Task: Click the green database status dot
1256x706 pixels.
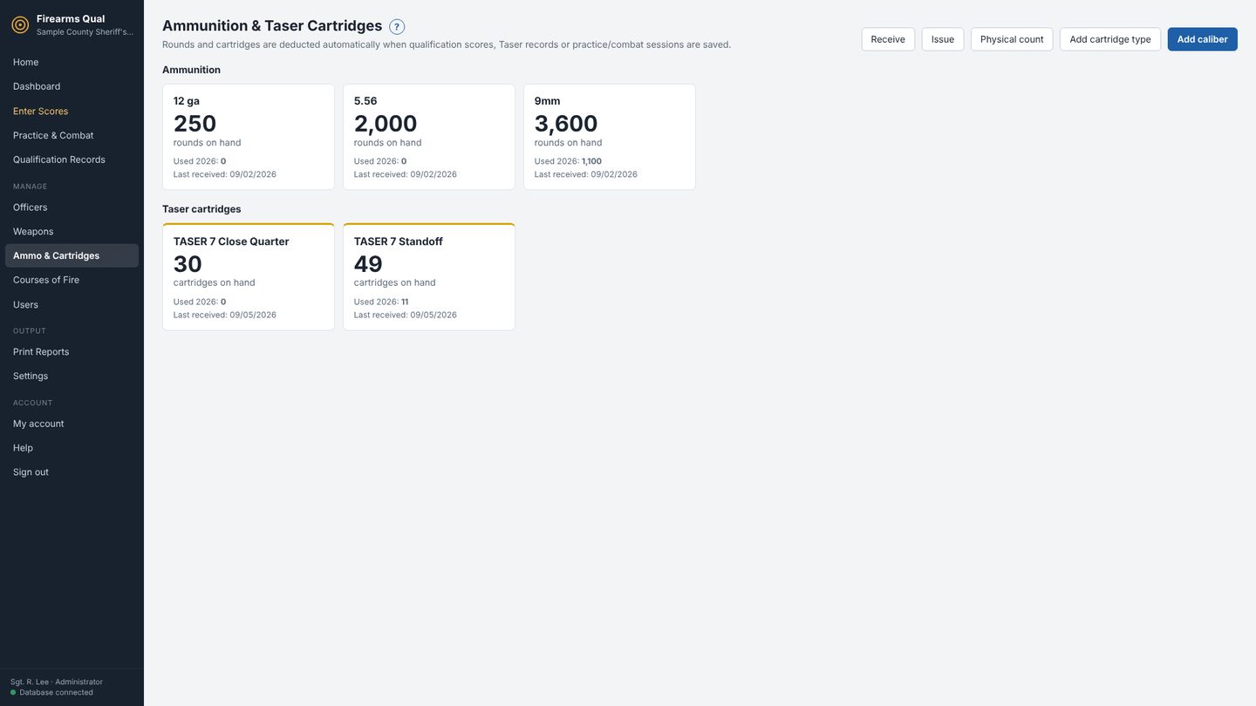Action: point(13,693)
